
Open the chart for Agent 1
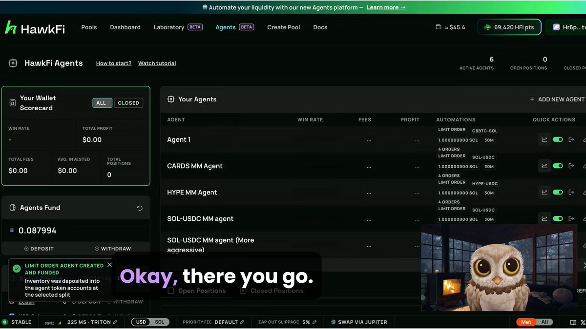[x=544, y=139]
